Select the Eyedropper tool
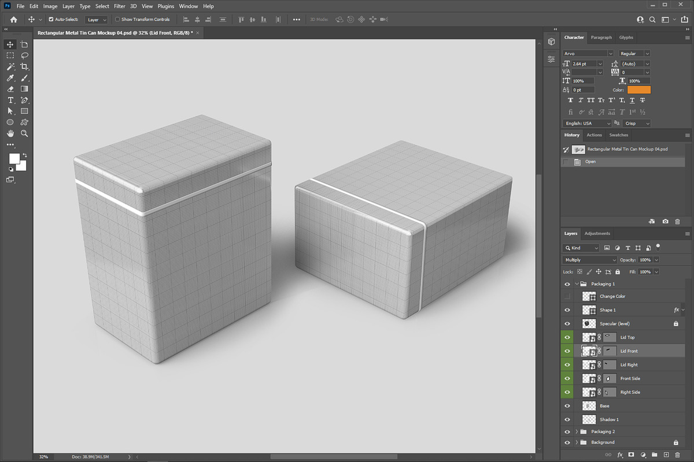This screenshot has width=694, height=462. coord(10,78)
